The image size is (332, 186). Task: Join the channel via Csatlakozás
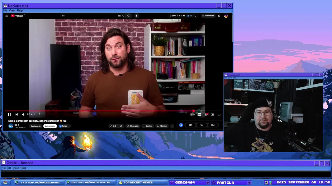tap(36, 126)
